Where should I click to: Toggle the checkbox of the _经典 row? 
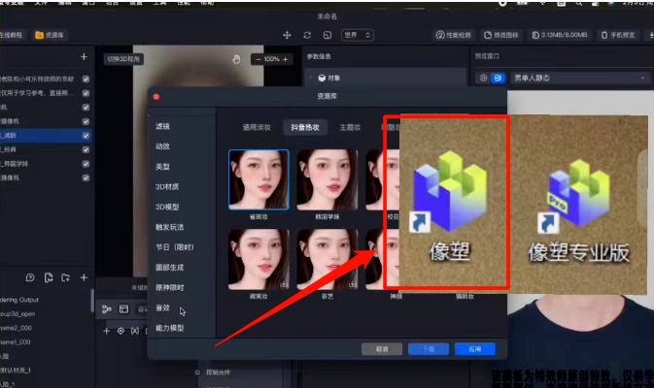point(86,149)
